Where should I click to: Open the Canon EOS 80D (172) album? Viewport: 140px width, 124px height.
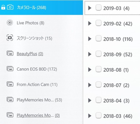tap(37, 69)
